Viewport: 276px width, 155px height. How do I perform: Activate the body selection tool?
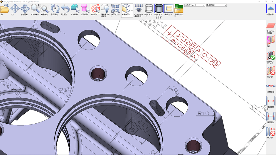pyautogui.click(x=85, y=9)
